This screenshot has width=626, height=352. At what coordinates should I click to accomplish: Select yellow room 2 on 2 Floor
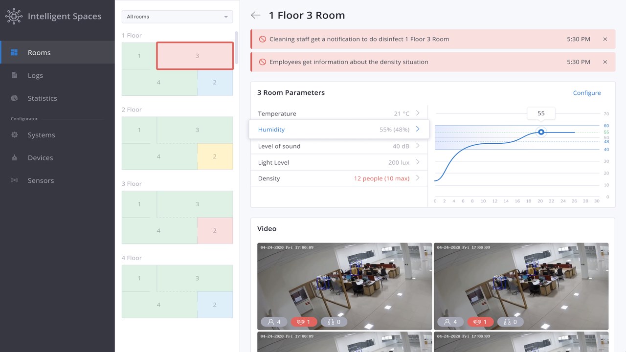coord(215,156)
